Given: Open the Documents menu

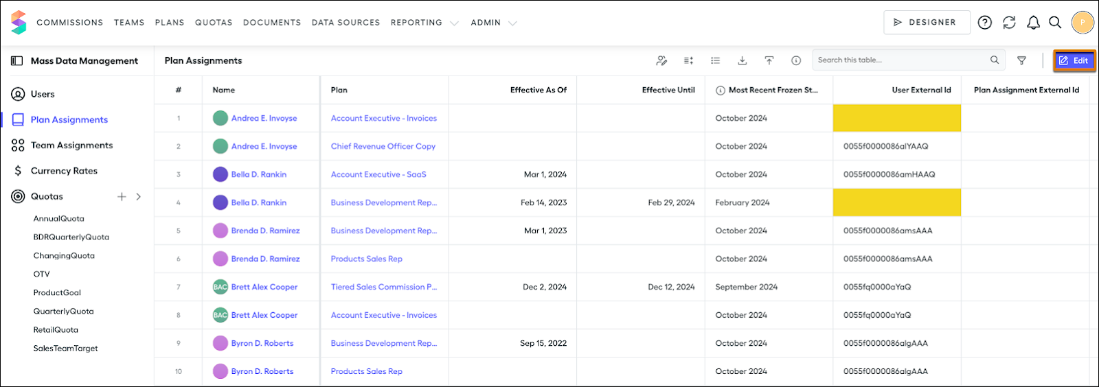Looking at the screenshot, I should (x=272, y=23).
